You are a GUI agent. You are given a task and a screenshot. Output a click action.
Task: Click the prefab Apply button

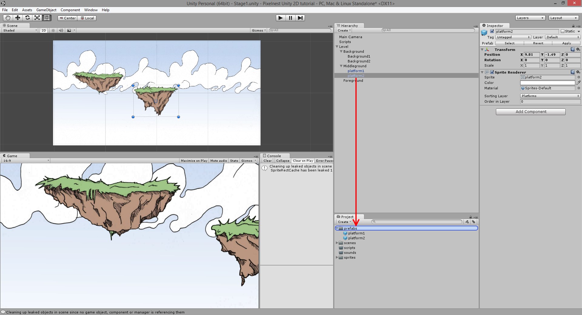(566, 43)
